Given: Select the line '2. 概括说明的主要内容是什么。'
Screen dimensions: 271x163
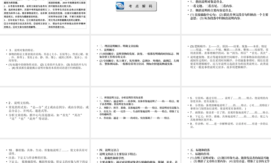Looking at the screenshot, I should [x=212, y=10].
